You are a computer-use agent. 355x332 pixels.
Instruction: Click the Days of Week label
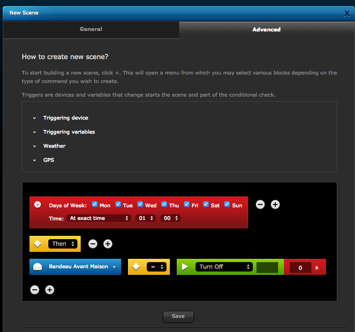point(68,205)
